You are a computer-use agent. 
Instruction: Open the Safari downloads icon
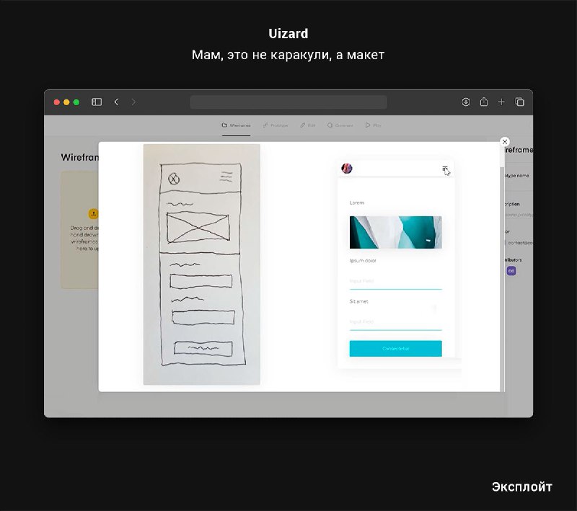coord(466,102)
